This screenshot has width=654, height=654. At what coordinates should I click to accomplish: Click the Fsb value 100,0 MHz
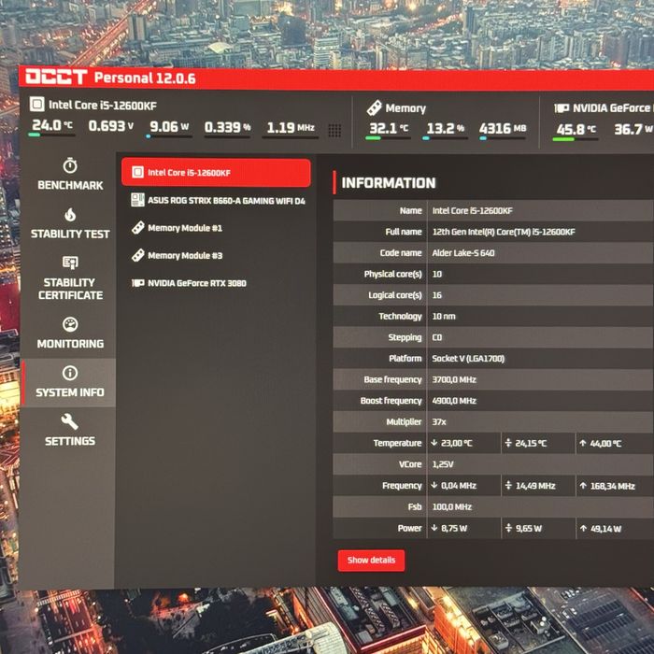(x=451, y=506)
